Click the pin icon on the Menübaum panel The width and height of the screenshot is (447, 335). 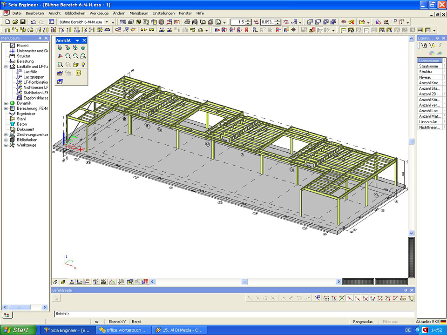(x=40, y=38)
